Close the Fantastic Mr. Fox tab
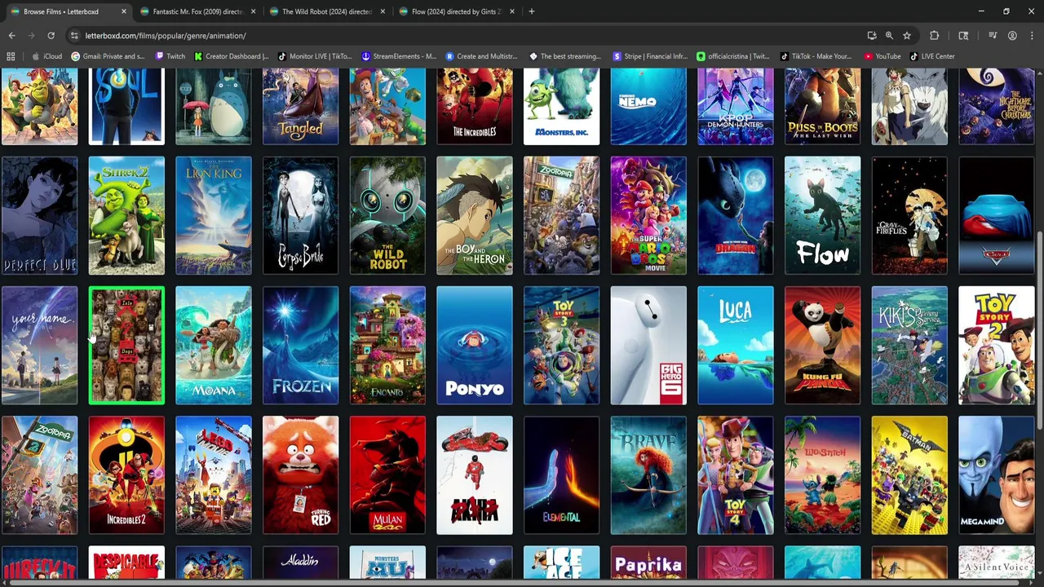 [x=253, y=11]
